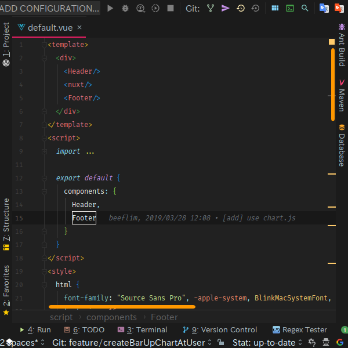Click the dashed-circle play profiler icon

(x=155, y=9)
